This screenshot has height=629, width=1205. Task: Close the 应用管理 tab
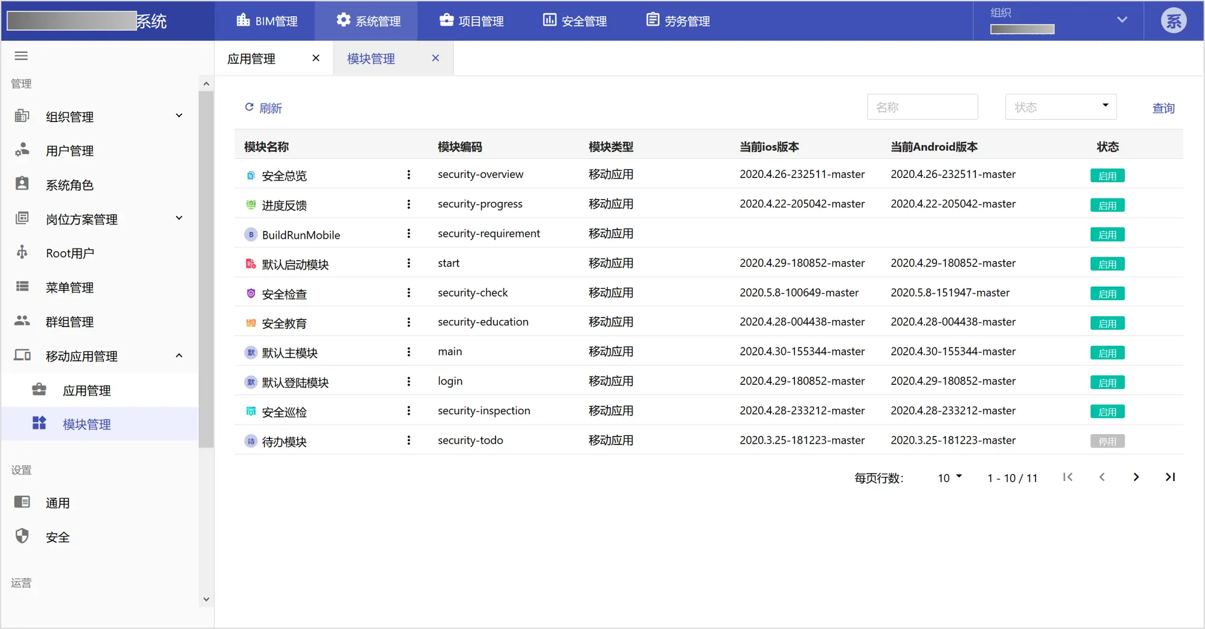coord(316,58)
